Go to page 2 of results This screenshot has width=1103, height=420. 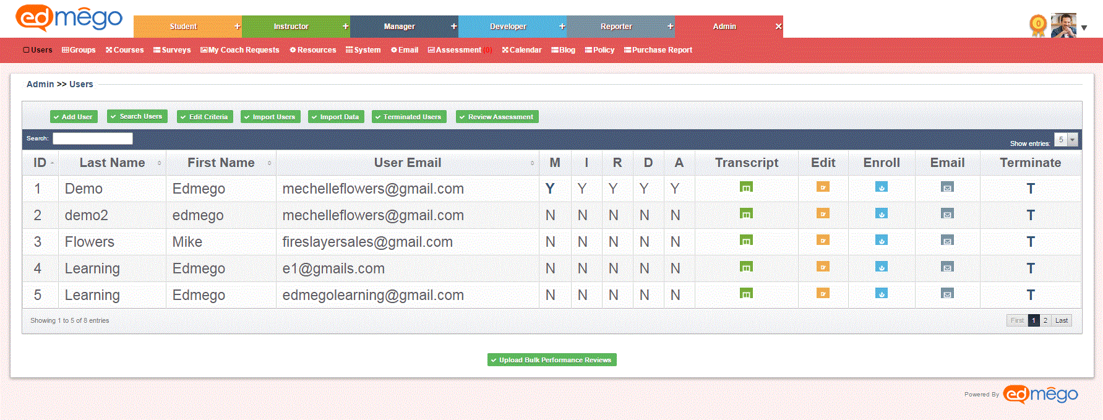[x=1045, y=320]
